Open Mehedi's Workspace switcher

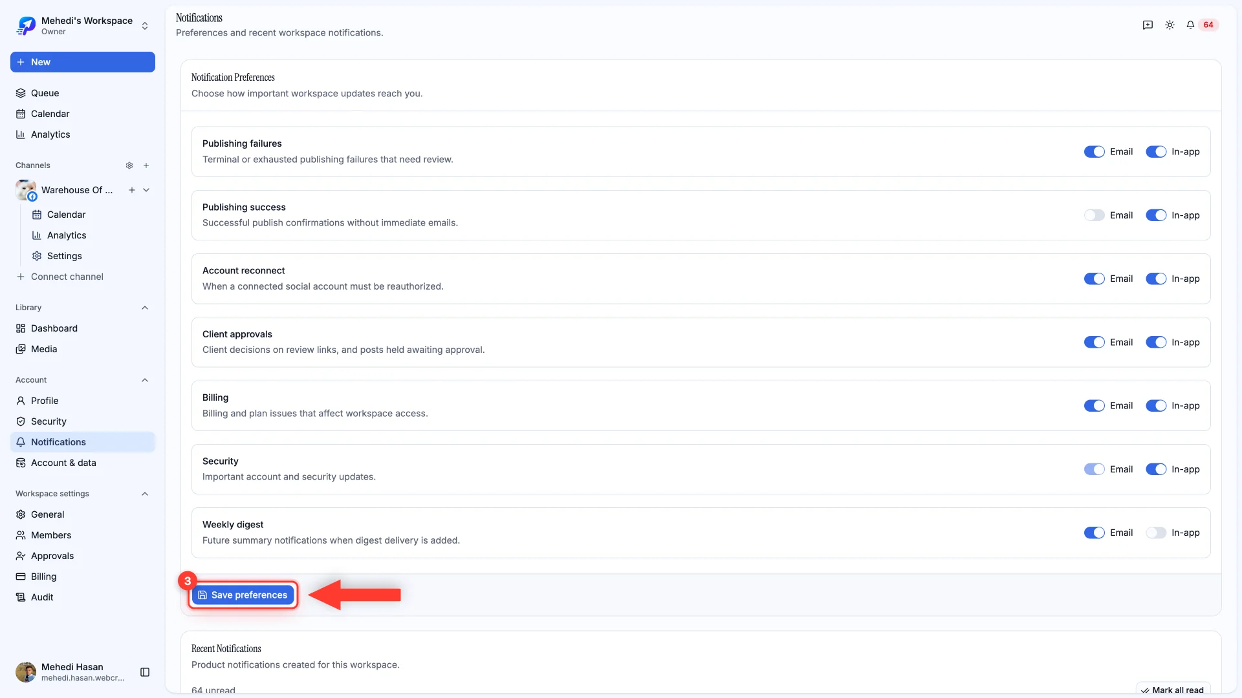(83, 26)
